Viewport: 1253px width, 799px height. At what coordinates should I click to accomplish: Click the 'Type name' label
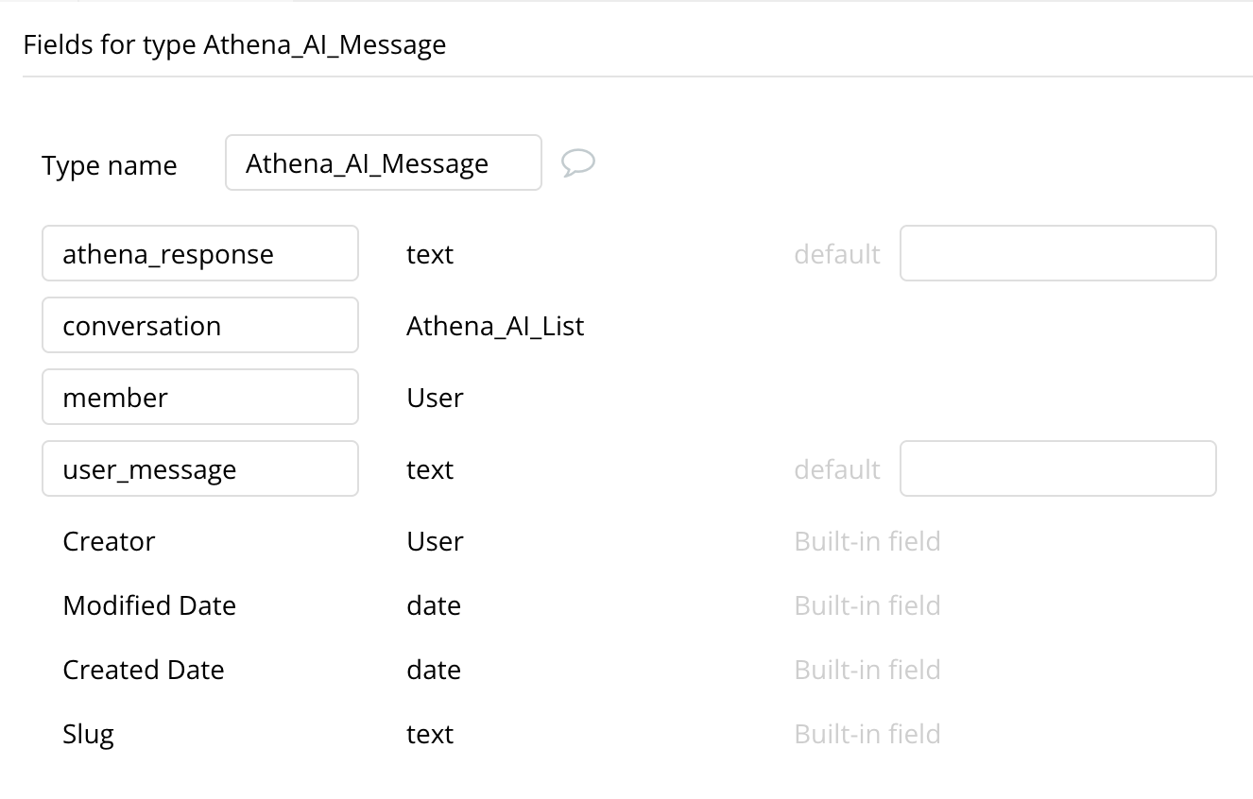click(110, 165)
